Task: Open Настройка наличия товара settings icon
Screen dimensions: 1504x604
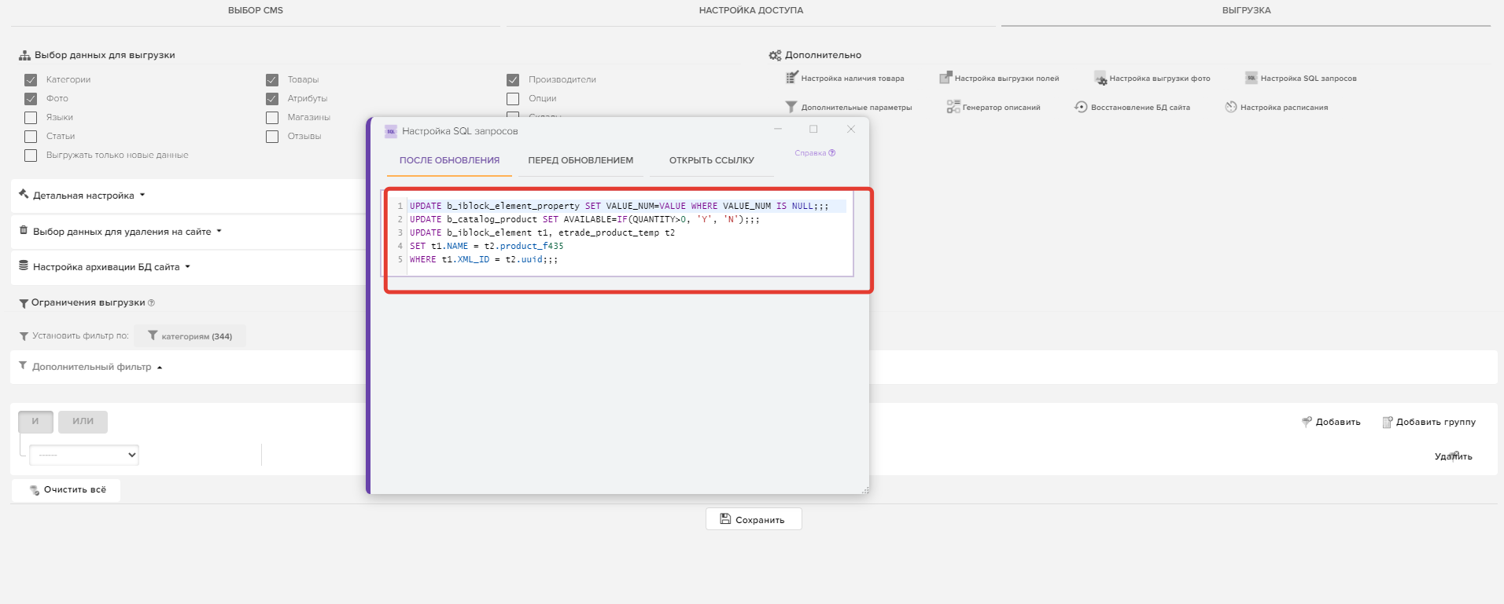Action: (791, 77)
